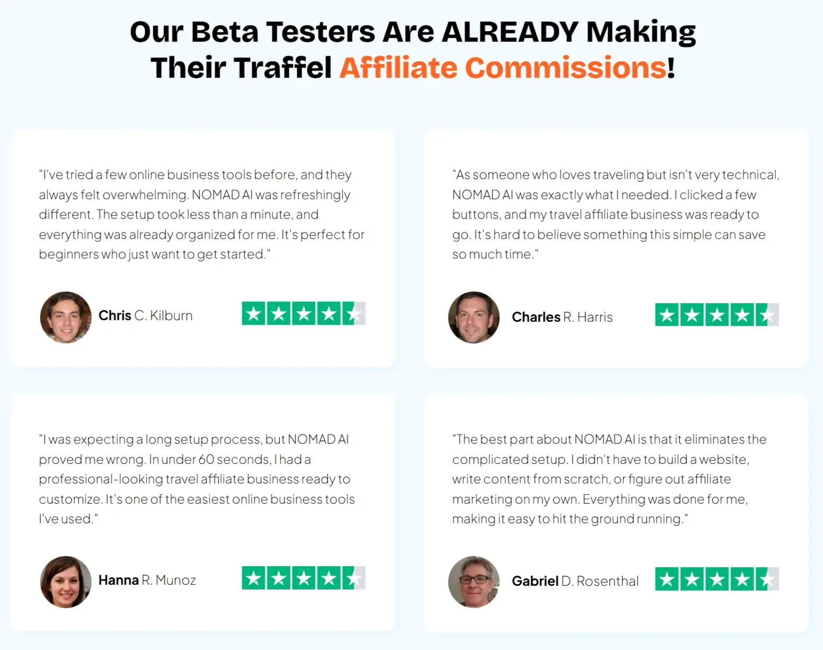Click third star in Charles Harris's rating
823x650 pixels.
tap(717, 314)
